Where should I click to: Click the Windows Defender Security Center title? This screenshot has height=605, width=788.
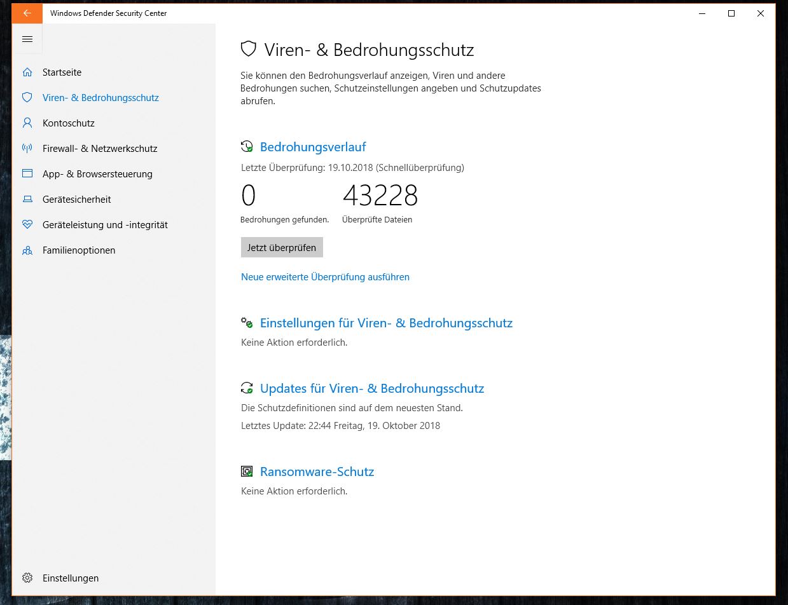click(109, 13)
